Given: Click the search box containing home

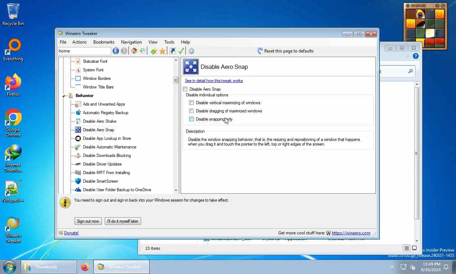Looking at the screenshot, I should point(84,51).
